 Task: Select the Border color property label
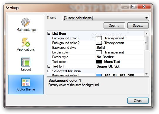60,52
